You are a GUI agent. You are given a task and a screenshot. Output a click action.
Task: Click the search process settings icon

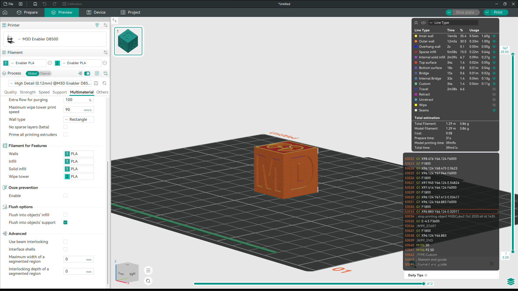coord(104,83)
